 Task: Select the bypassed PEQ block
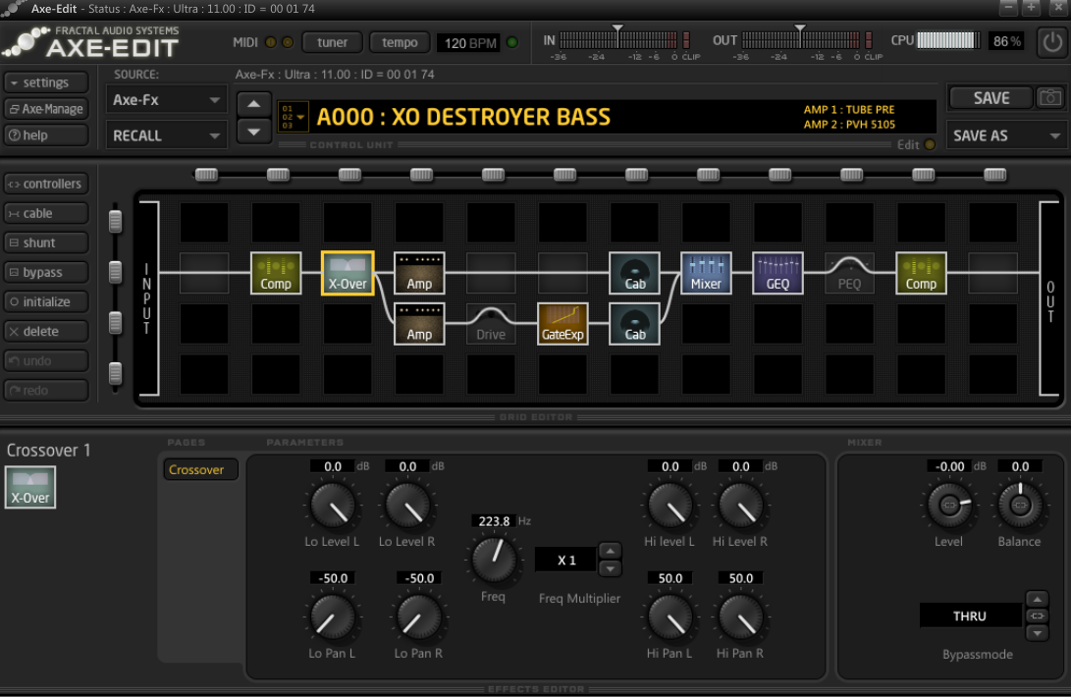tap(849, 272)
